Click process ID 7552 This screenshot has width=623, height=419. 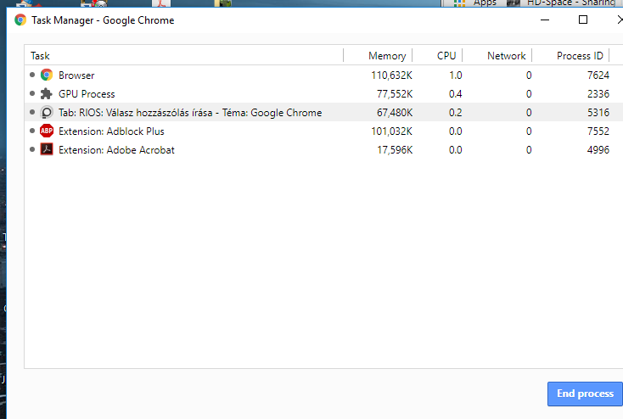pyautogui.click(x=598, y=131)
